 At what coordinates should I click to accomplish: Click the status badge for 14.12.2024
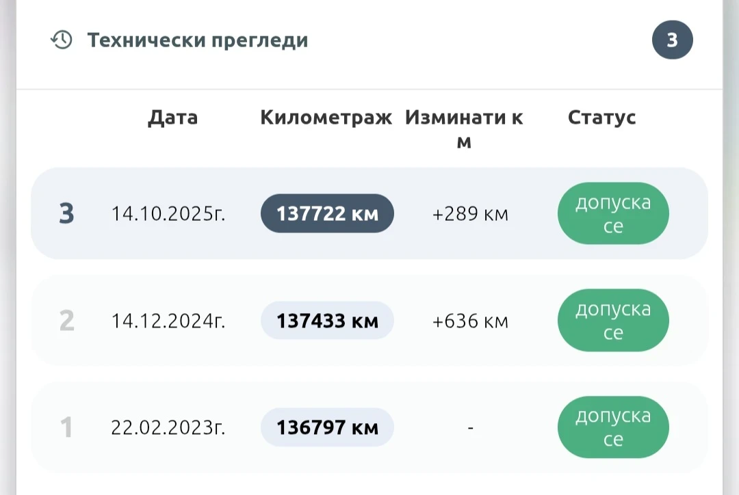612,321
